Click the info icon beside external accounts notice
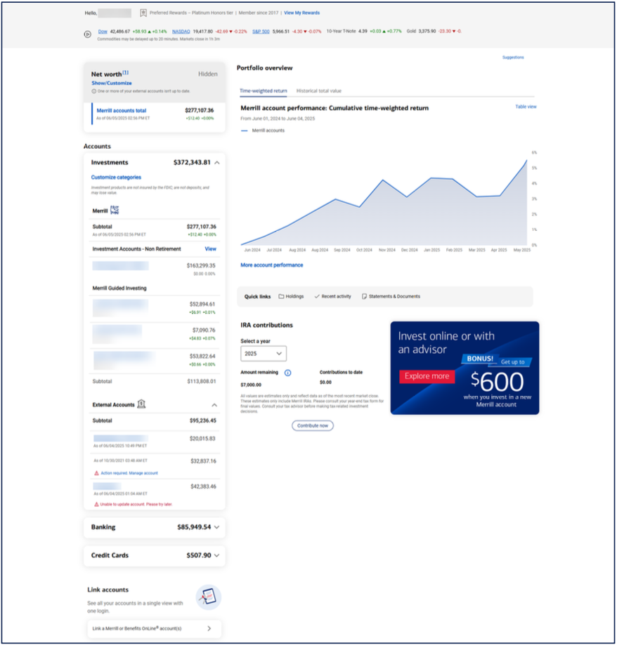 (94, 91)
